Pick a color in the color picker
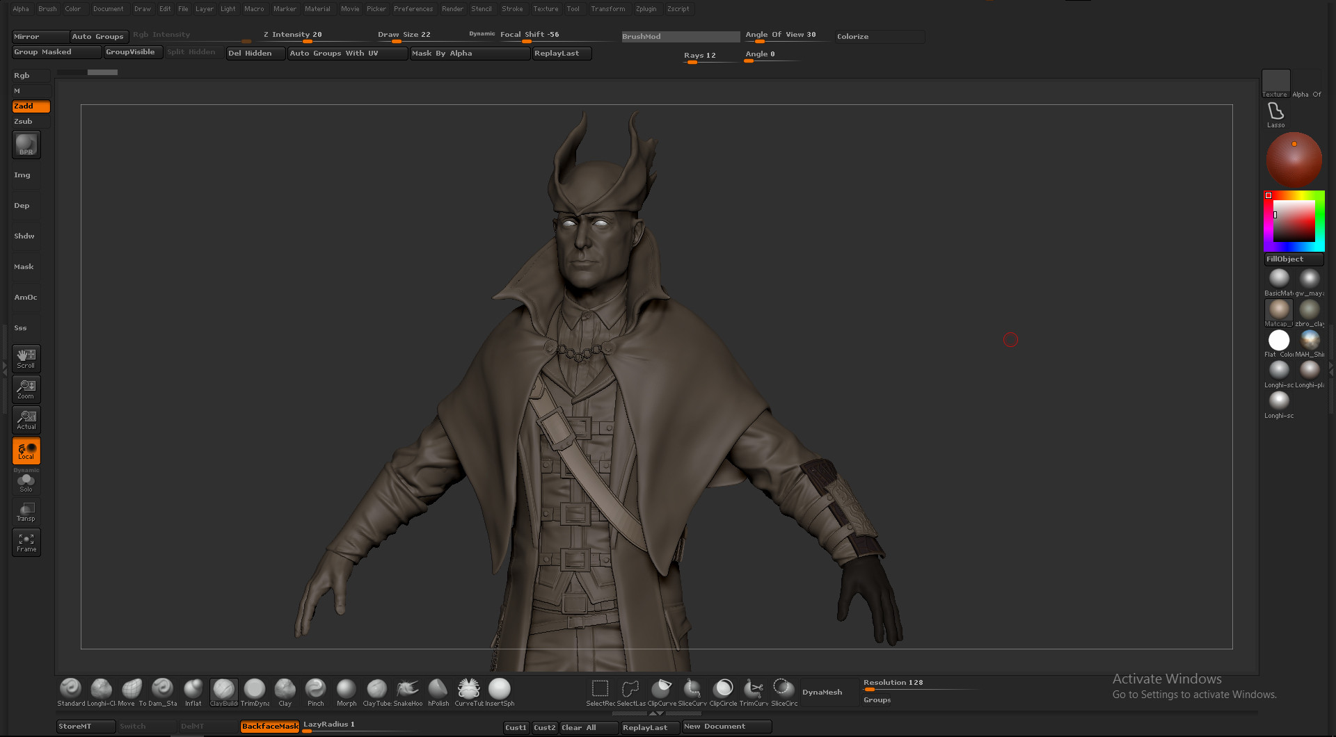Image resolution: width=1336 pixels, height=737 pixels. point(1294,221)
